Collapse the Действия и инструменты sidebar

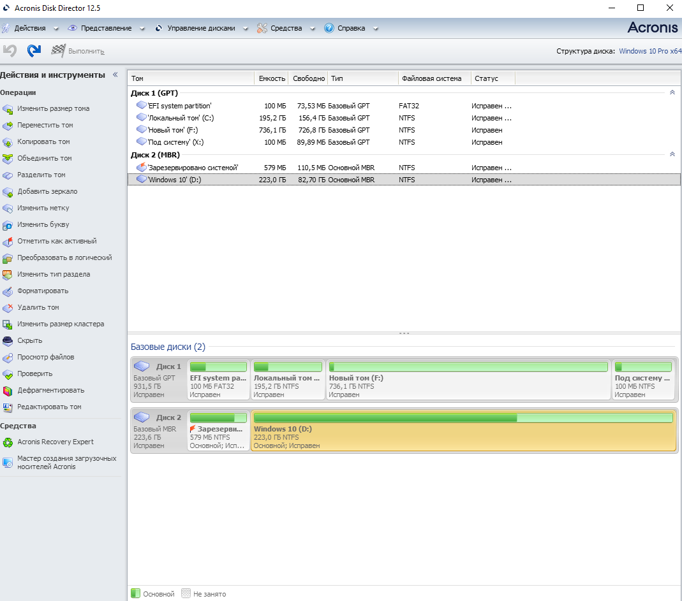click(x=115, y=75)
